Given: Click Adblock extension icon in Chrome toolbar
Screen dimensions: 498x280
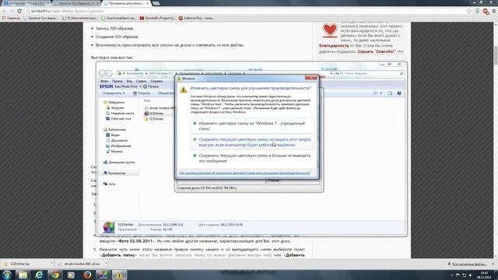Looking at the screenshot, I should pyautogui.click(x=486, y=11).
